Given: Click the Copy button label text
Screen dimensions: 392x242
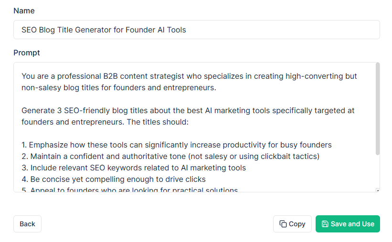Looking at the screenshot, I should [x=297, y=224].
